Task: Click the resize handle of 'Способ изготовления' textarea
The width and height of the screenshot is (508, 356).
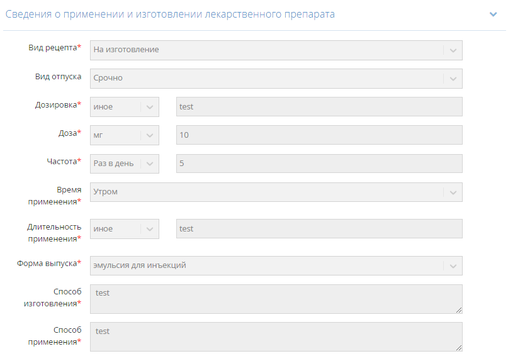Action: pyautogui.click(x=459, y=309)
